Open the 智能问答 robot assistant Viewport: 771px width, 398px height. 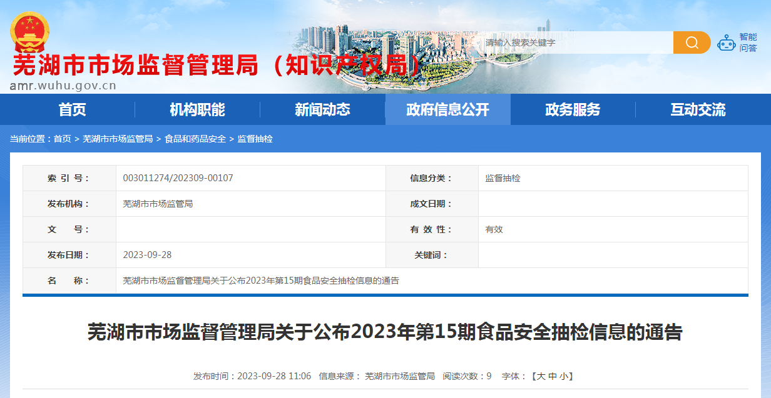point(737,42)
